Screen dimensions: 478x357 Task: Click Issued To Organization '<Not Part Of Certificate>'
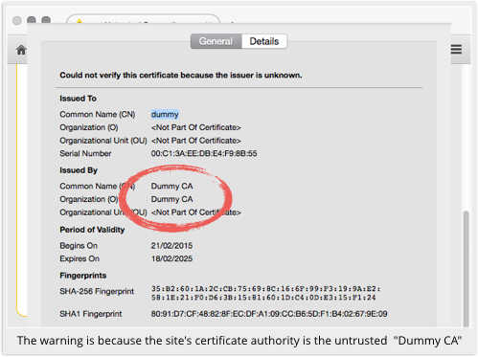196,127
